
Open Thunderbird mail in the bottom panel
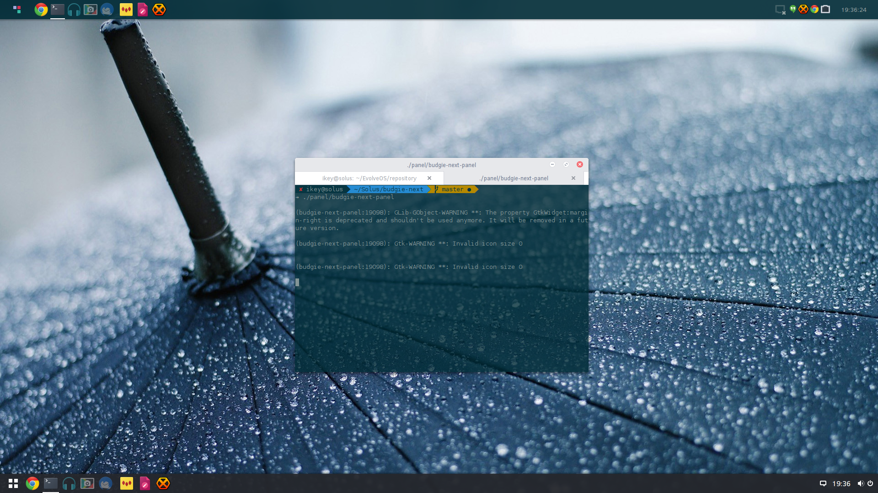[106, 483]
